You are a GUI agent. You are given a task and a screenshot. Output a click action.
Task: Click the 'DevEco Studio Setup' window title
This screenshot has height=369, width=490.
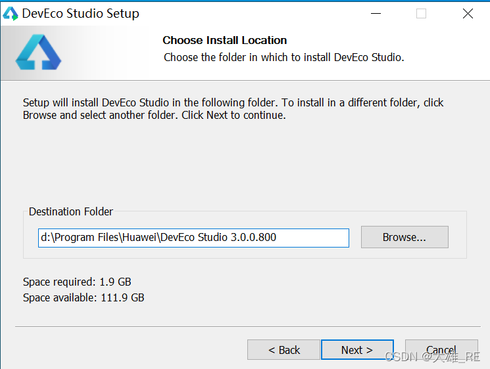(81, 14)
